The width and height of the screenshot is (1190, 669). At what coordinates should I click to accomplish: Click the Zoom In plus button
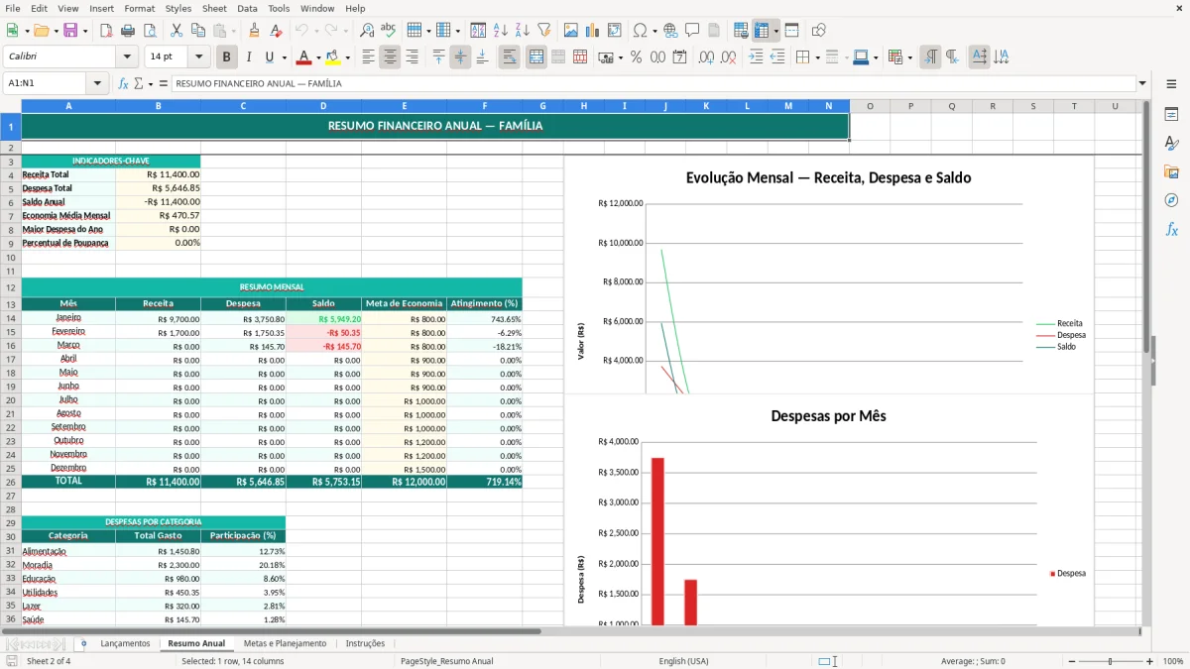point(1149,661)
